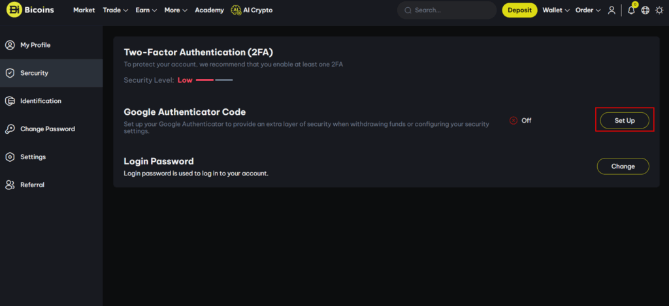This screenshot has height=306, width=669.
Task: Set Up Google Authenticator Code
Action: [625, 121]
